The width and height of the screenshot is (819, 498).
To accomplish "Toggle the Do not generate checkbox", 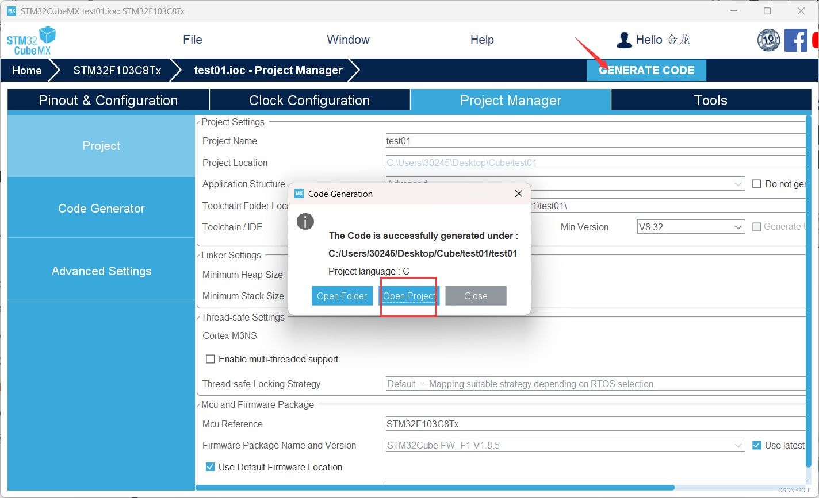I will click(x=757, y=184).
